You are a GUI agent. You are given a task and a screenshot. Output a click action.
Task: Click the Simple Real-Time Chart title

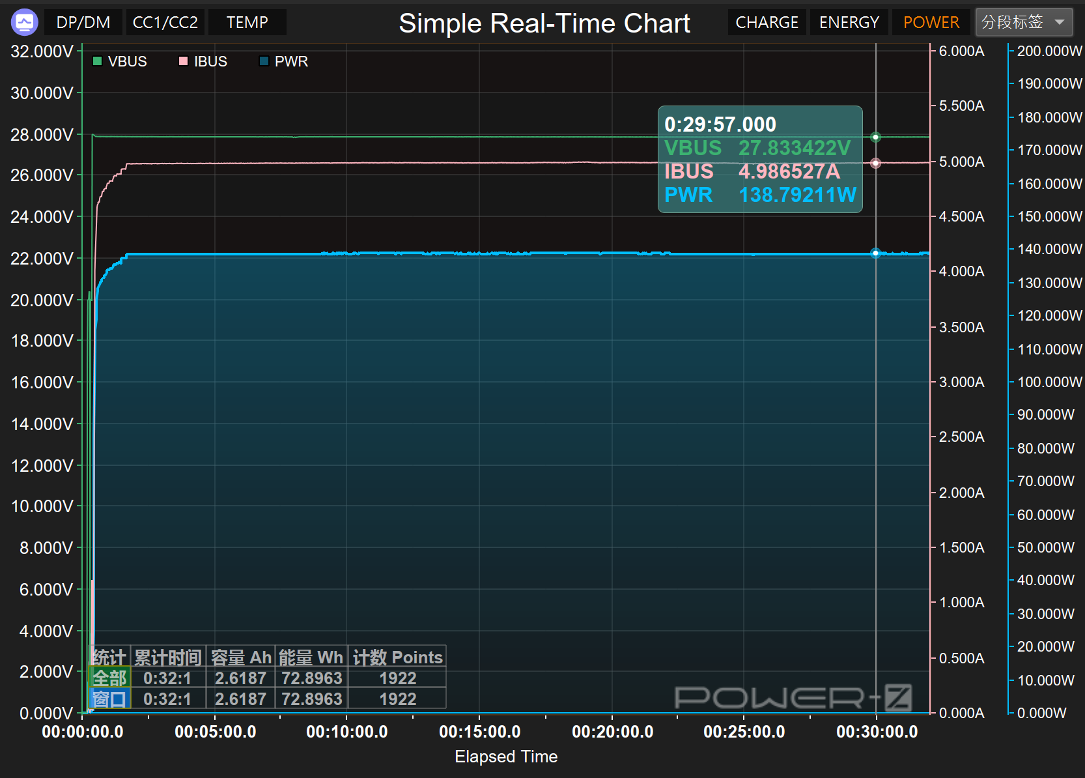coord(544,23)
